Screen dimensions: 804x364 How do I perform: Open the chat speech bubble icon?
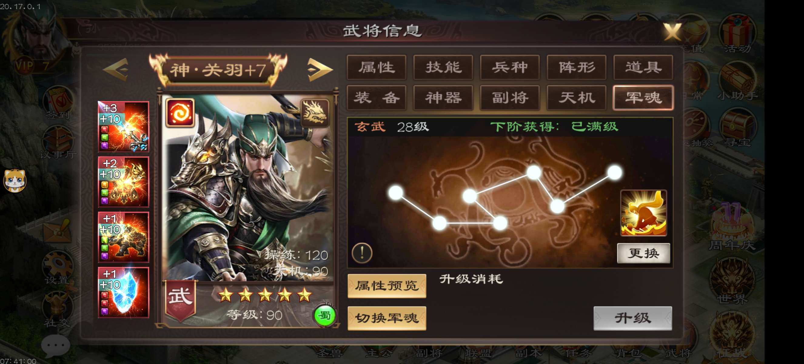55,345
